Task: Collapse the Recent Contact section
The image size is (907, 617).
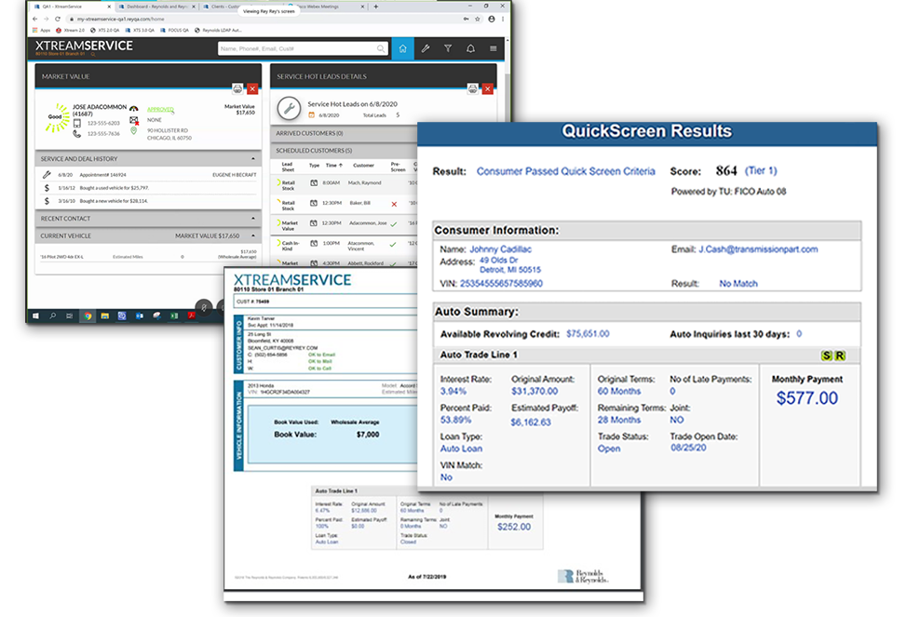Action: point(252,219)
